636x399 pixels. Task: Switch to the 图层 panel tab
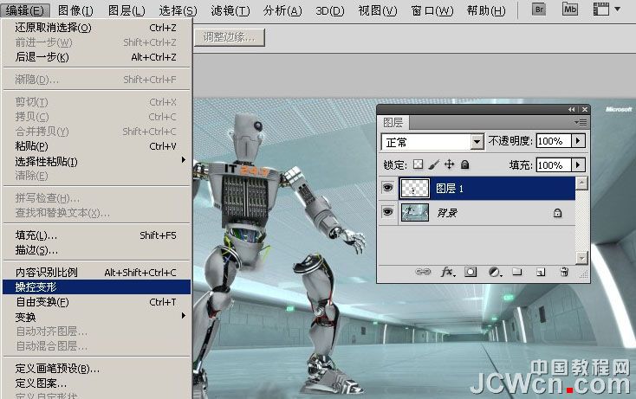[x=393, y=122]
